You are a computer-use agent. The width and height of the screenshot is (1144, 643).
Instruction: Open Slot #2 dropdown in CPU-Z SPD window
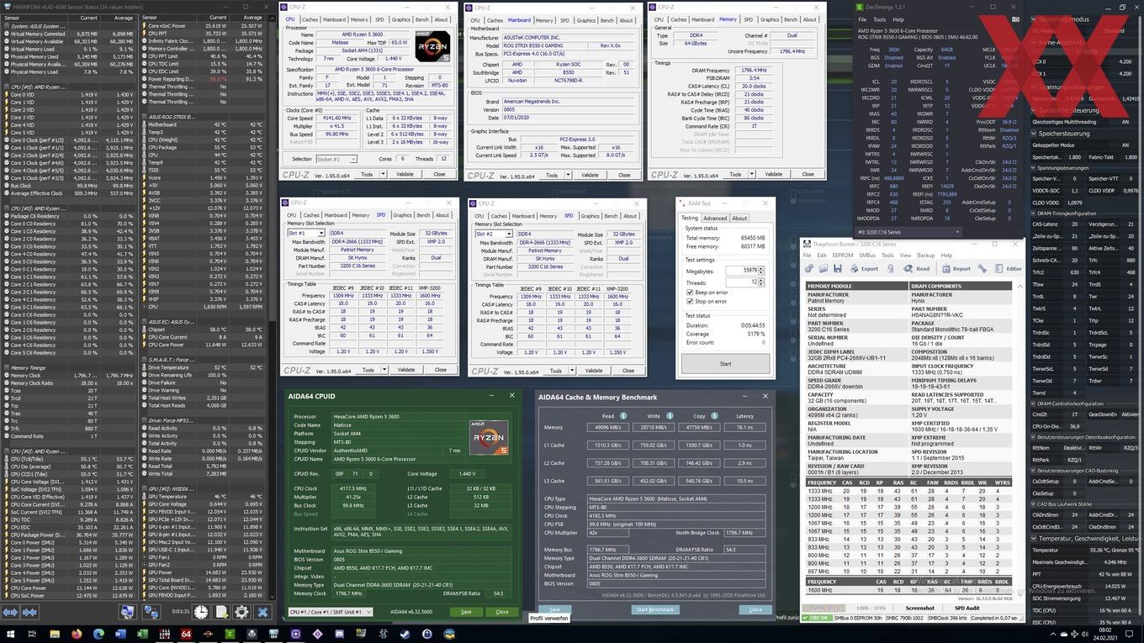(493, 234)
